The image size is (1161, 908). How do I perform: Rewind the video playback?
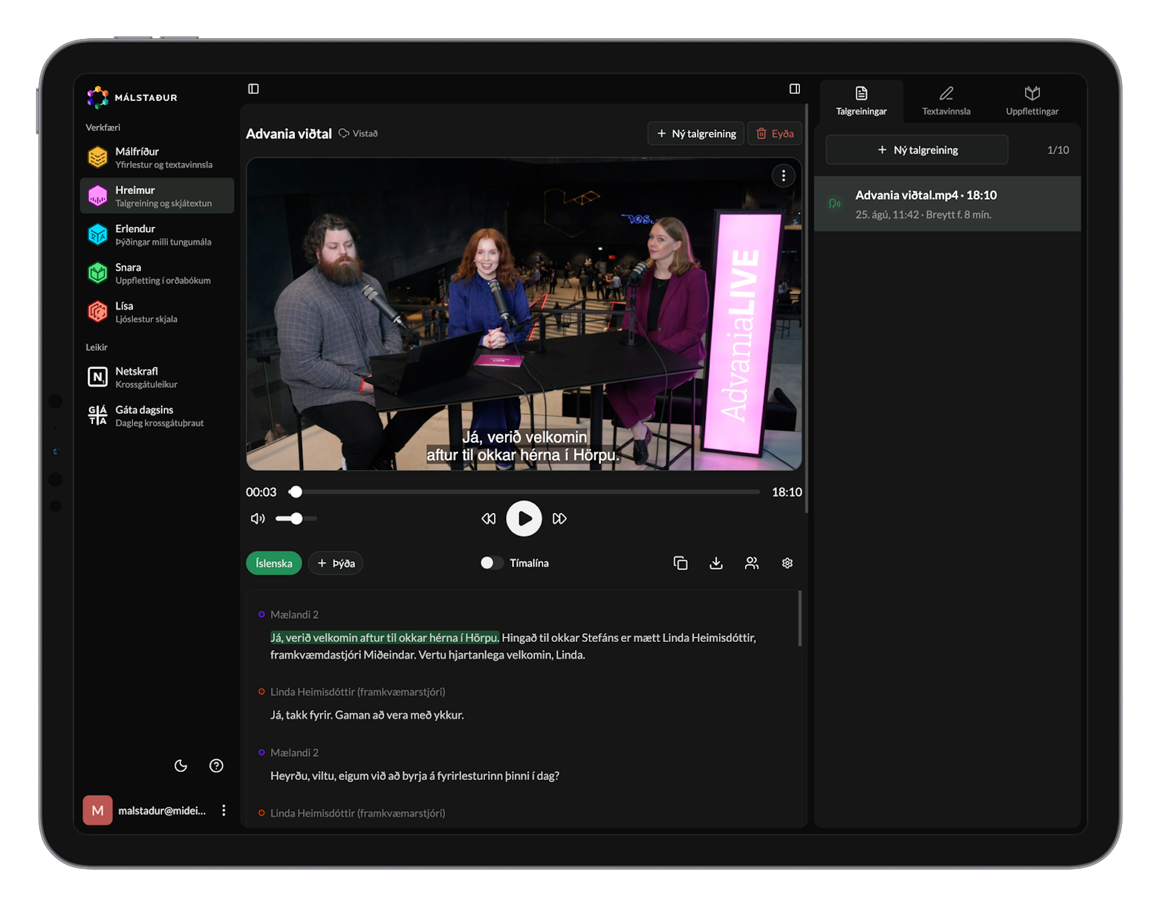pyautogui.click(x=489, y=519)
